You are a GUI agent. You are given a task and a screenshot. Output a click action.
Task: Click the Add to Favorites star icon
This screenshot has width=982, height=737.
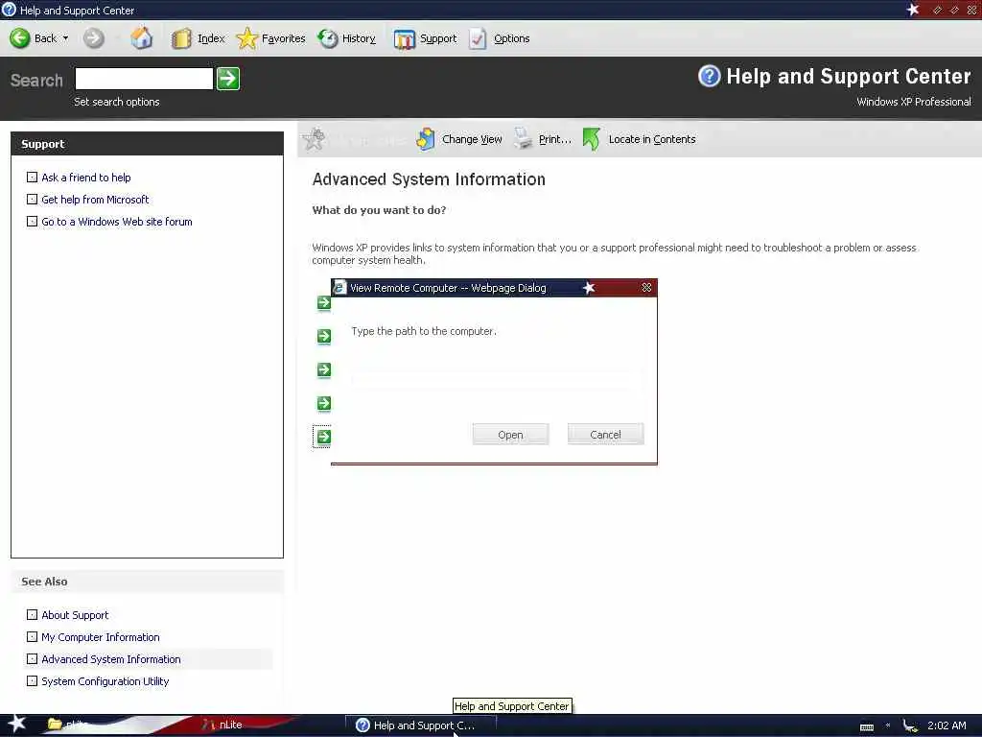pyautogui.click(x=314, y=139)
